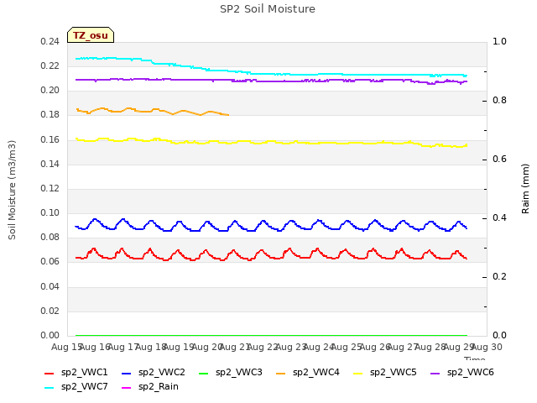Click the sp2_VWC5 yellow legend swatch
Image resolution: width=537 pixels, height=403 pixels.
point(358,373)
